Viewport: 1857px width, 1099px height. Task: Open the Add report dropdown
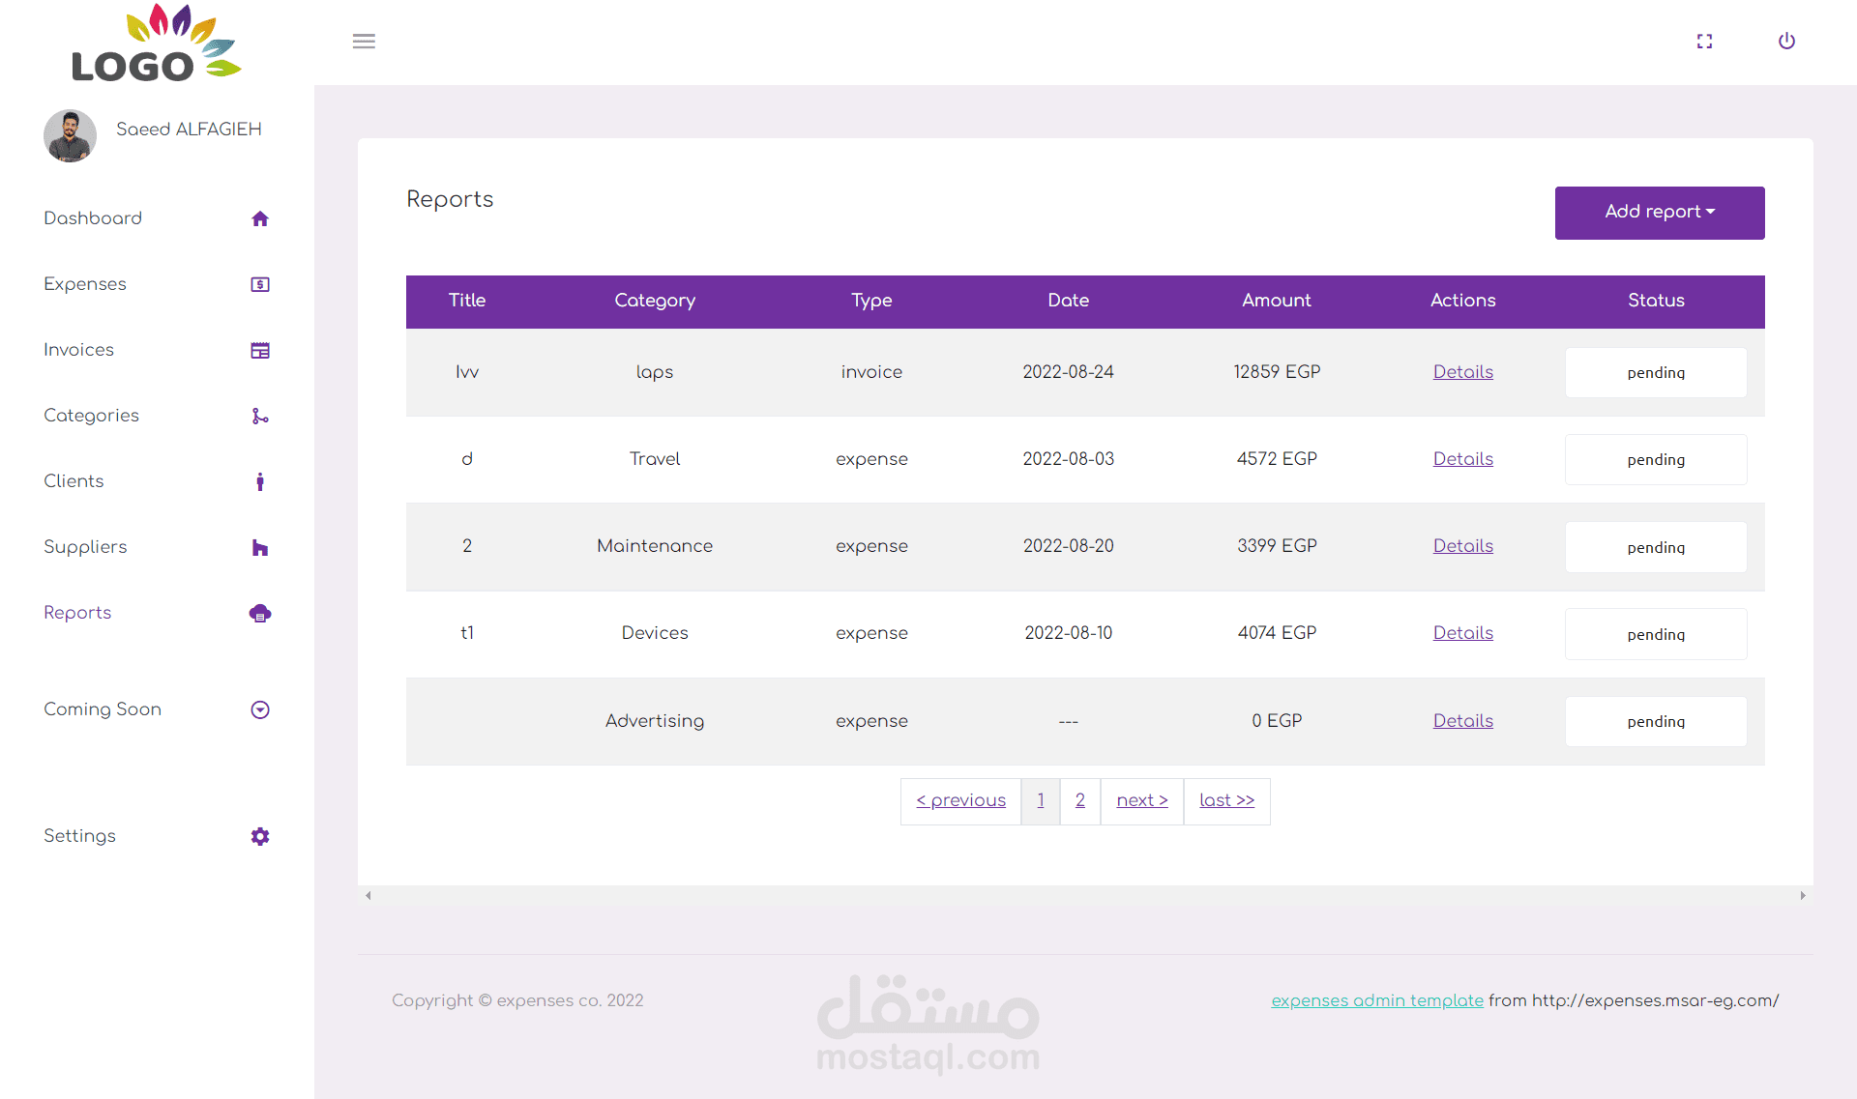coord(1659,212)
